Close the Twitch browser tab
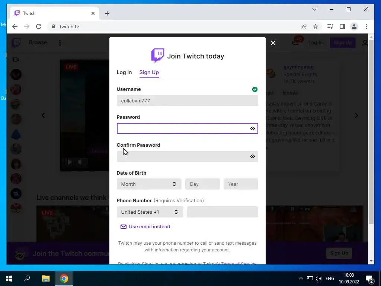This screenshot has width=381, height=286. click(x=93, y=13)
